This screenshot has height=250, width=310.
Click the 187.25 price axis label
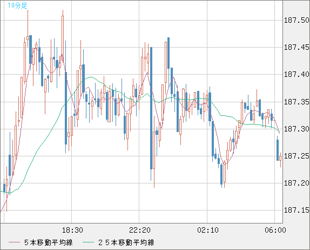[296, 156]
